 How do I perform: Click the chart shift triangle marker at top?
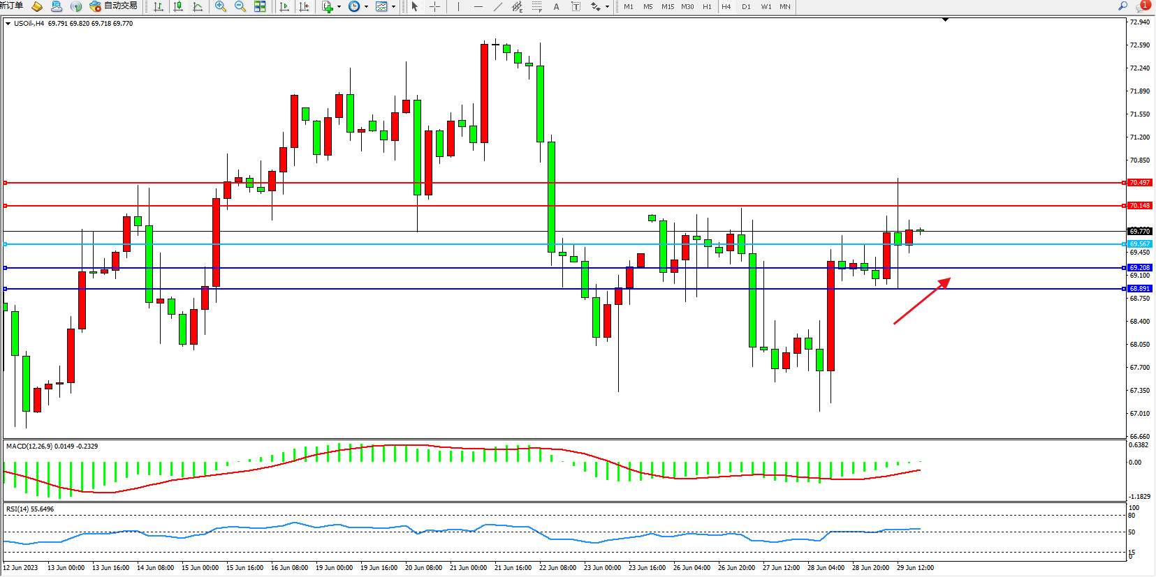(945, 20)
